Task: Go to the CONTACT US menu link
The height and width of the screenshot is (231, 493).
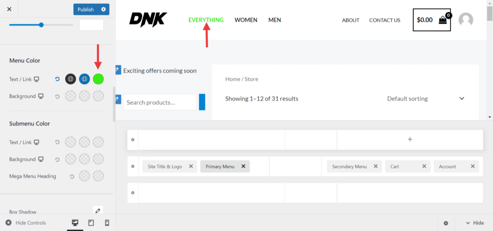Action: (384, 20)
